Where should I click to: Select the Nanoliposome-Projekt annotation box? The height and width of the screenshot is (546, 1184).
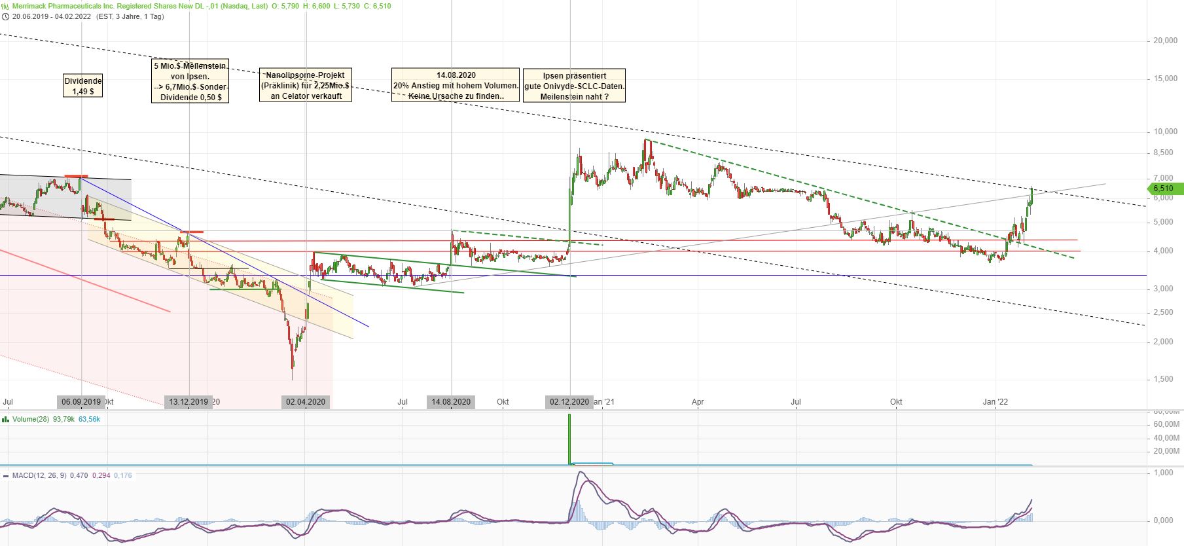pyautogui.click(x=306, y=85)
